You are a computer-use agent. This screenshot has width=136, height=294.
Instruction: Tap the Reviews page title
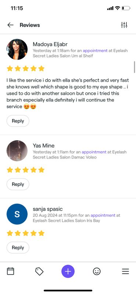click(x=30, y=25)
